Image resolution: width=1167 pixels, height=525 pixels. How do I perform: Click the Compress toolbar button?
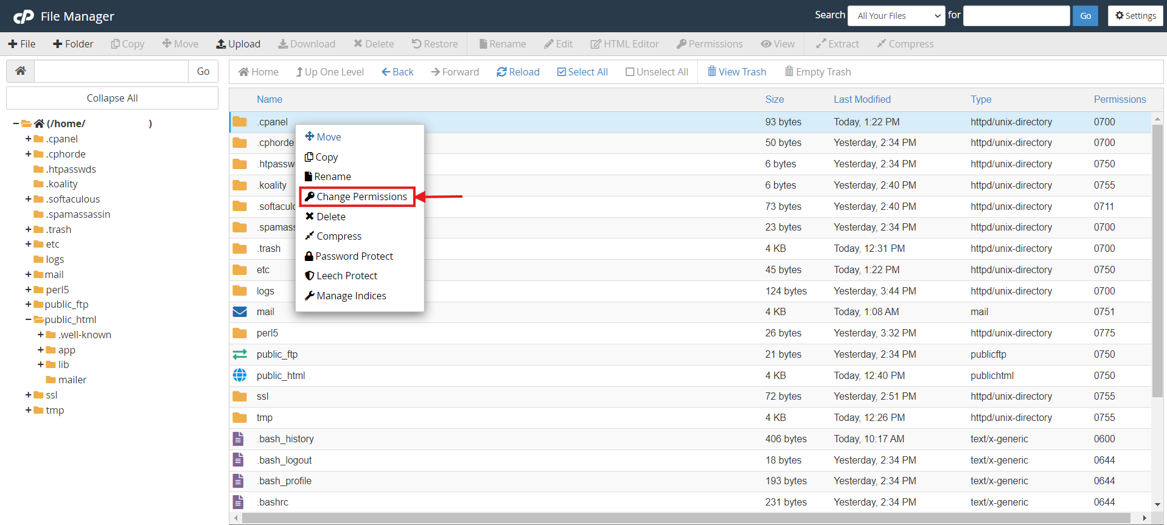tap(905, 44)
